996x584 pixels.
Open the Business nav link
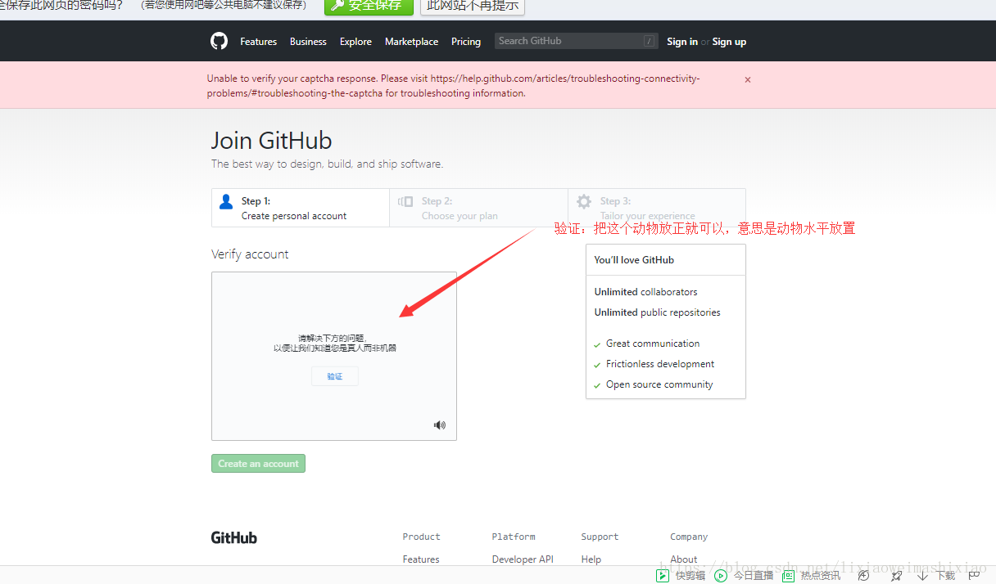pos(308,42)
